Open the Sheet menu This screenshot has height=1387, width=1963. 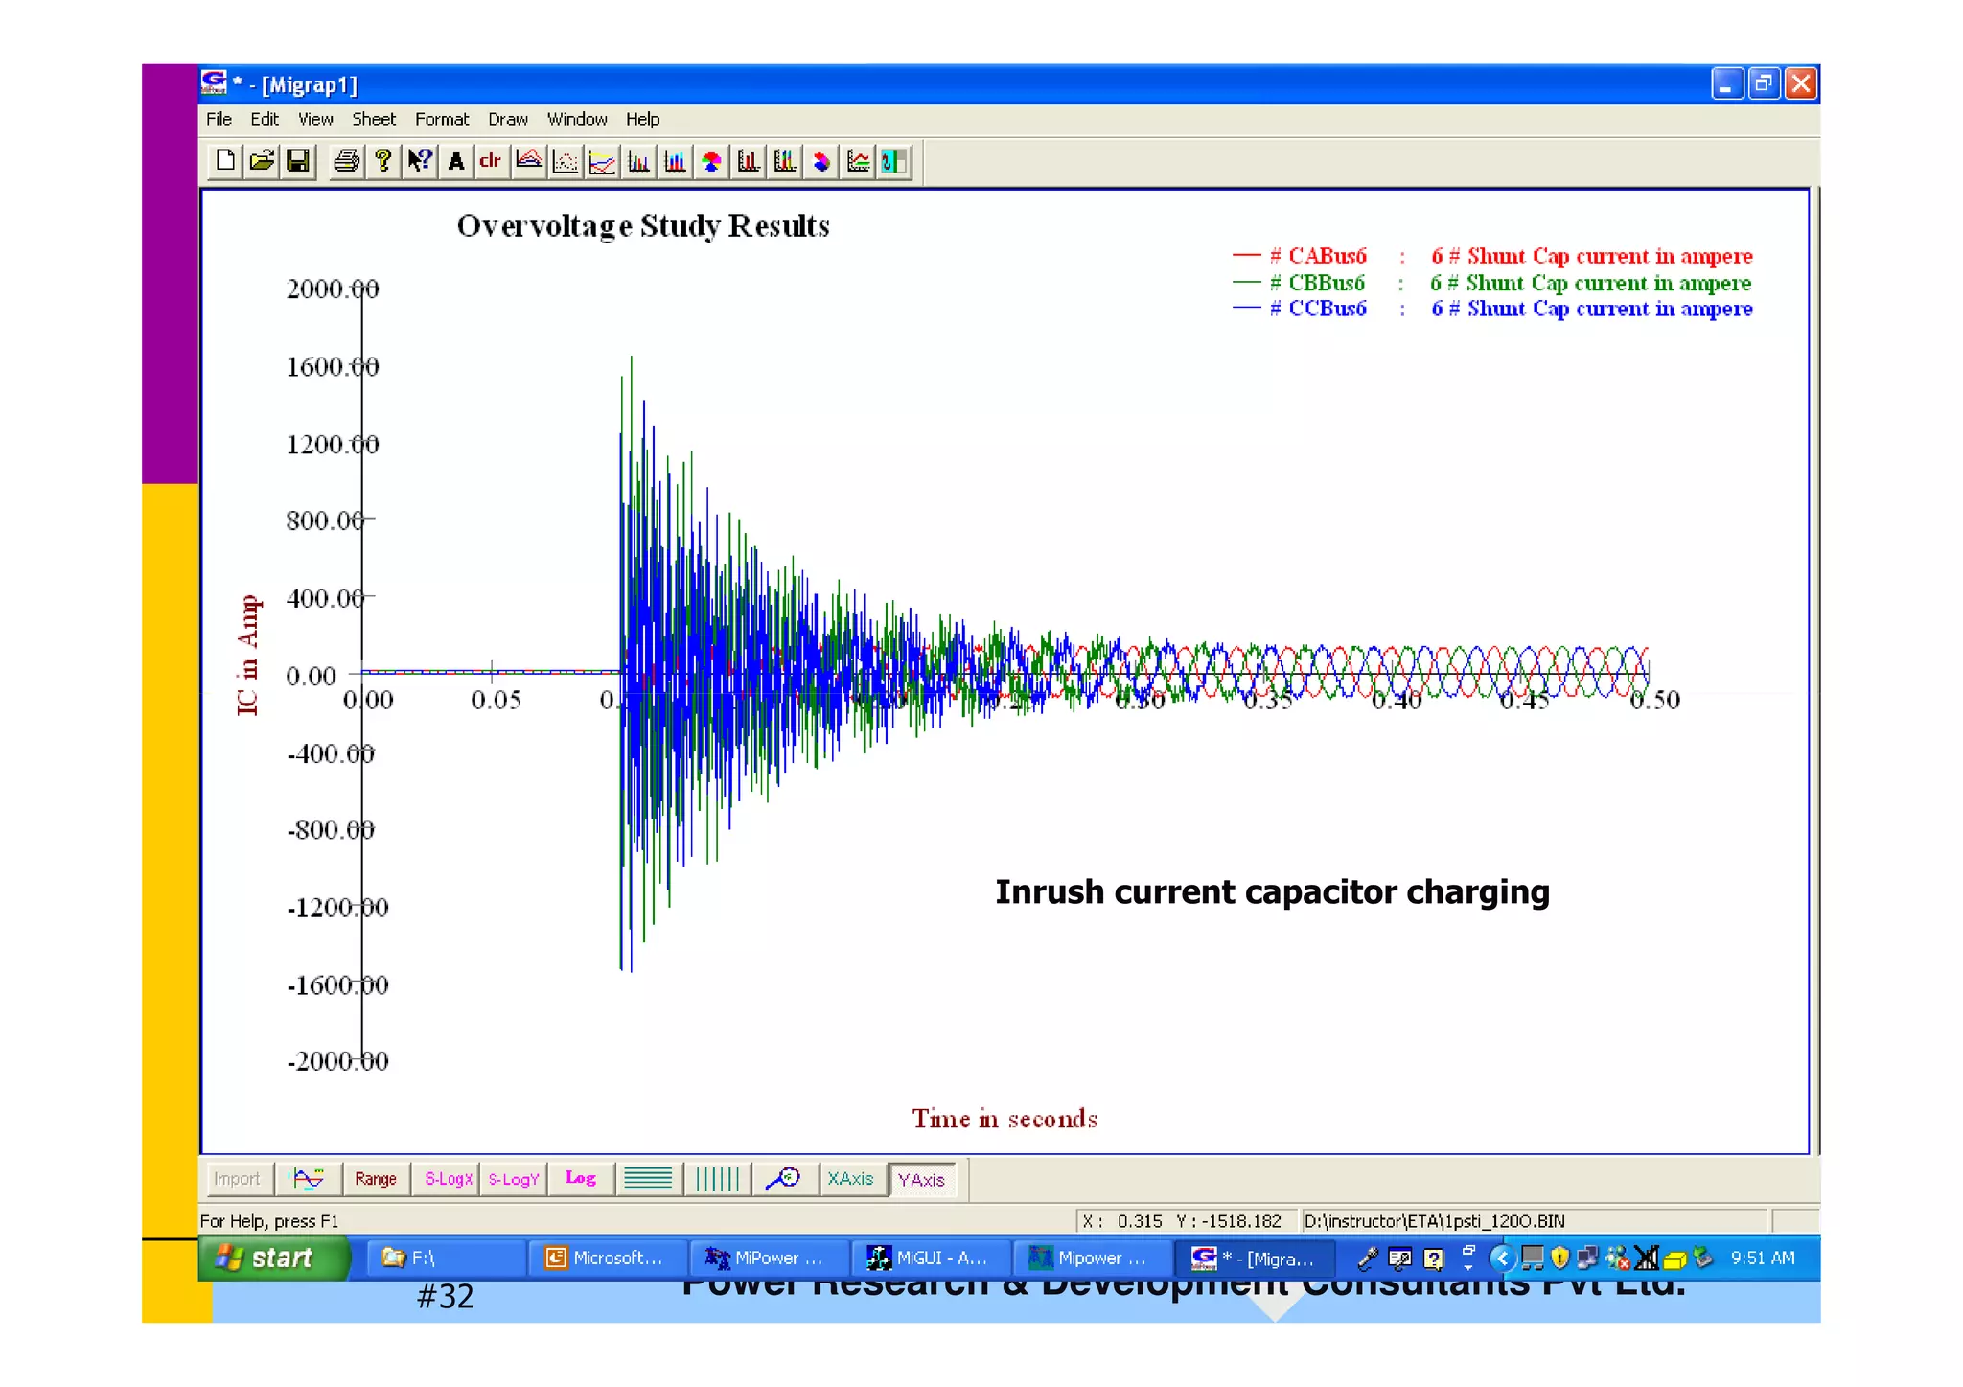374,119
